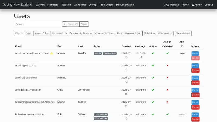Edit roles for admin2@pear.co.nz
The height and width of the screenshot is (122, 217).
[195, 78]
